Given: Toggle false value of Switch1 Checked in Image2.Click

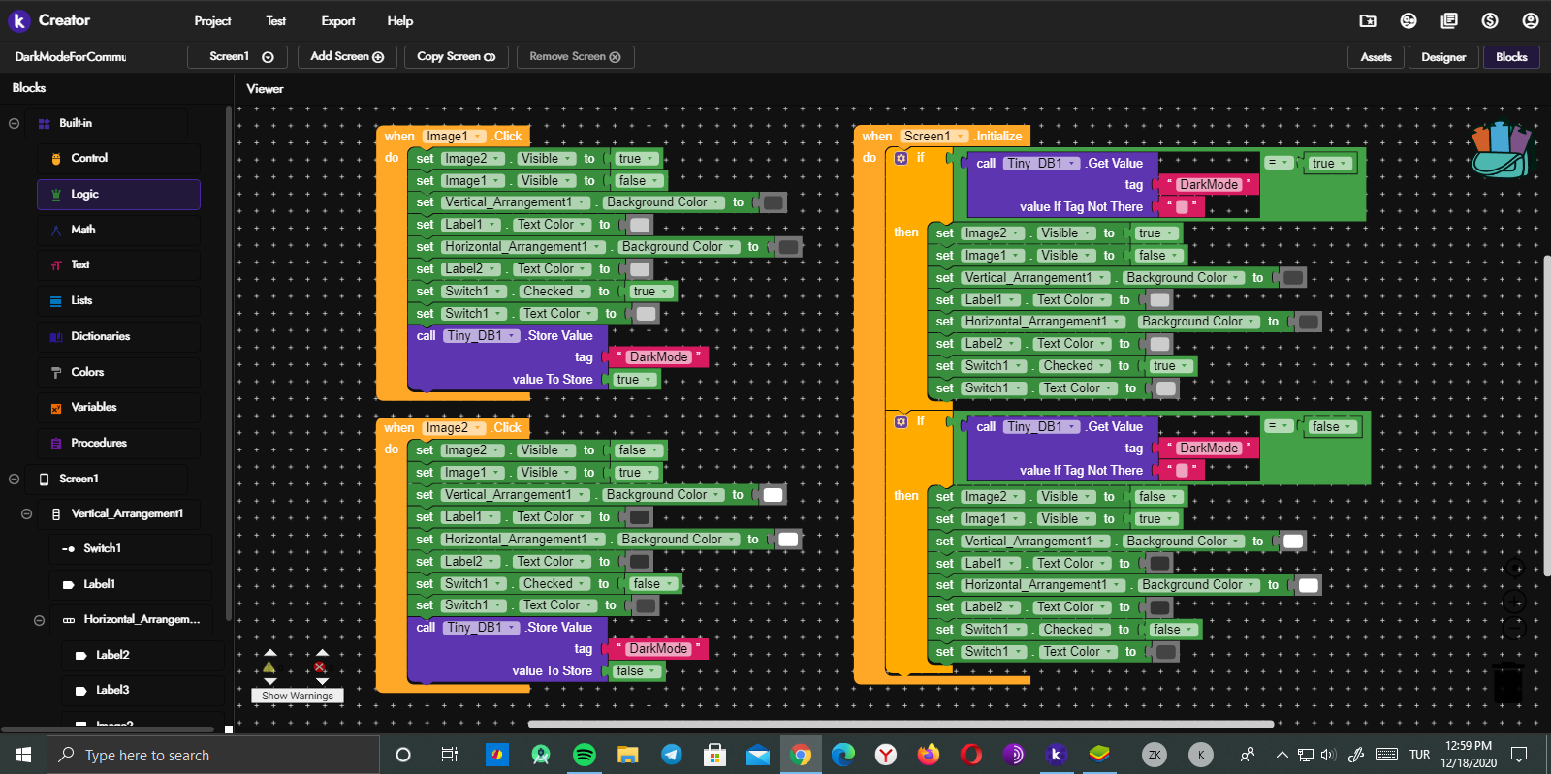Looking at the screenshot, I should (x=650, y=584).
